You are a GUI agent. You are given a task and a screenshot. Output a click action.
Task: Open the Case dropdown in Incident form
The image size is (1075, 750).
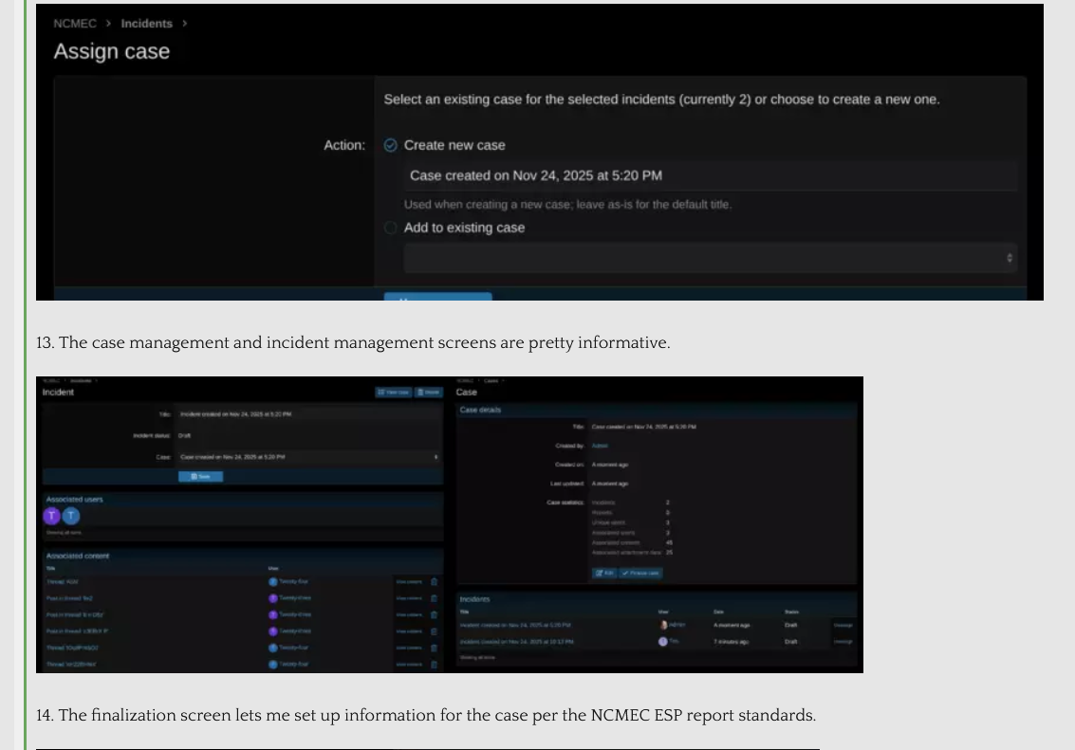tap(308, 457)
